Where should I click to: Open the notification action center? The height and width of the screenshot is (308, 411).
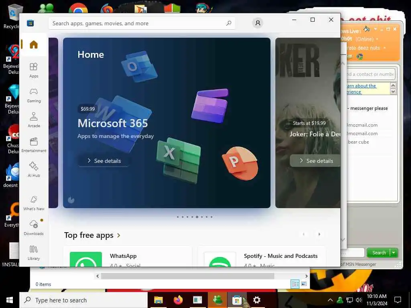(x=398, y=300)
